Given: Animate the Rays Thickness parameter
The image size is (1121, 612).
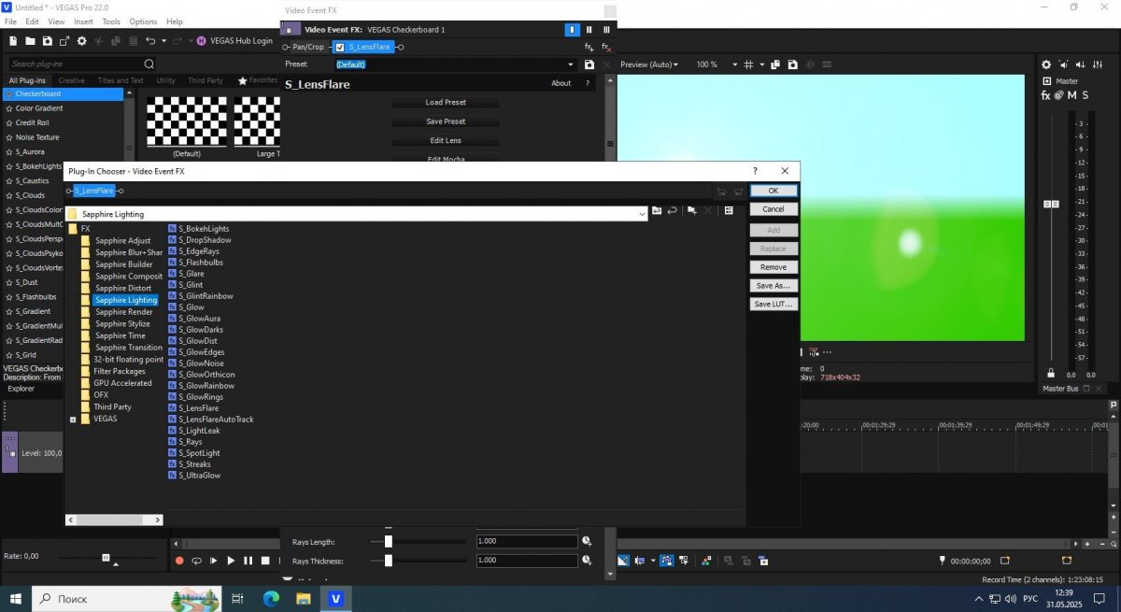Looking at the screenshot, I should point(587,561).
